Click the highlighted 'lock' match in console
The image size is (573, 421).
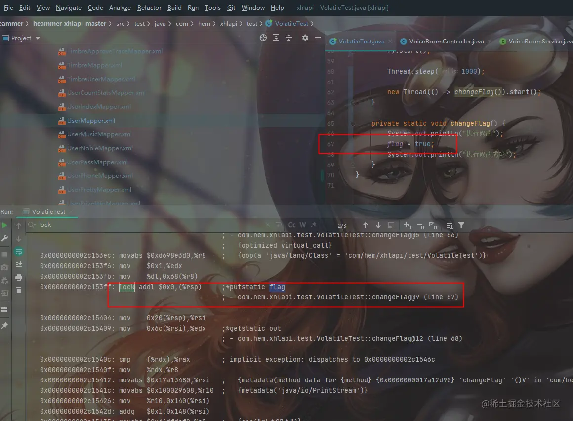tap(127, 287)
